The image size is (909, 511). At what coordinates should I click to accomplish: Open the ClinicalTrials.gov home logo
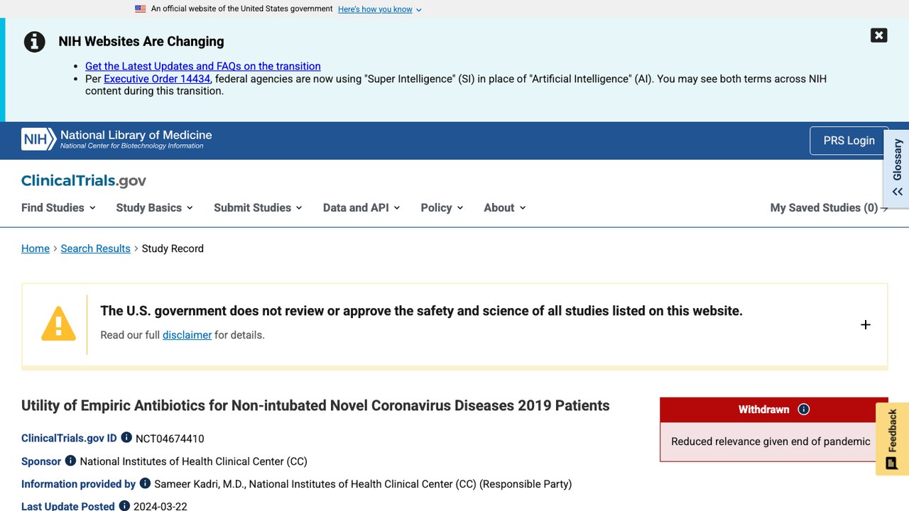pyautogui.click(x=84, y=181)
